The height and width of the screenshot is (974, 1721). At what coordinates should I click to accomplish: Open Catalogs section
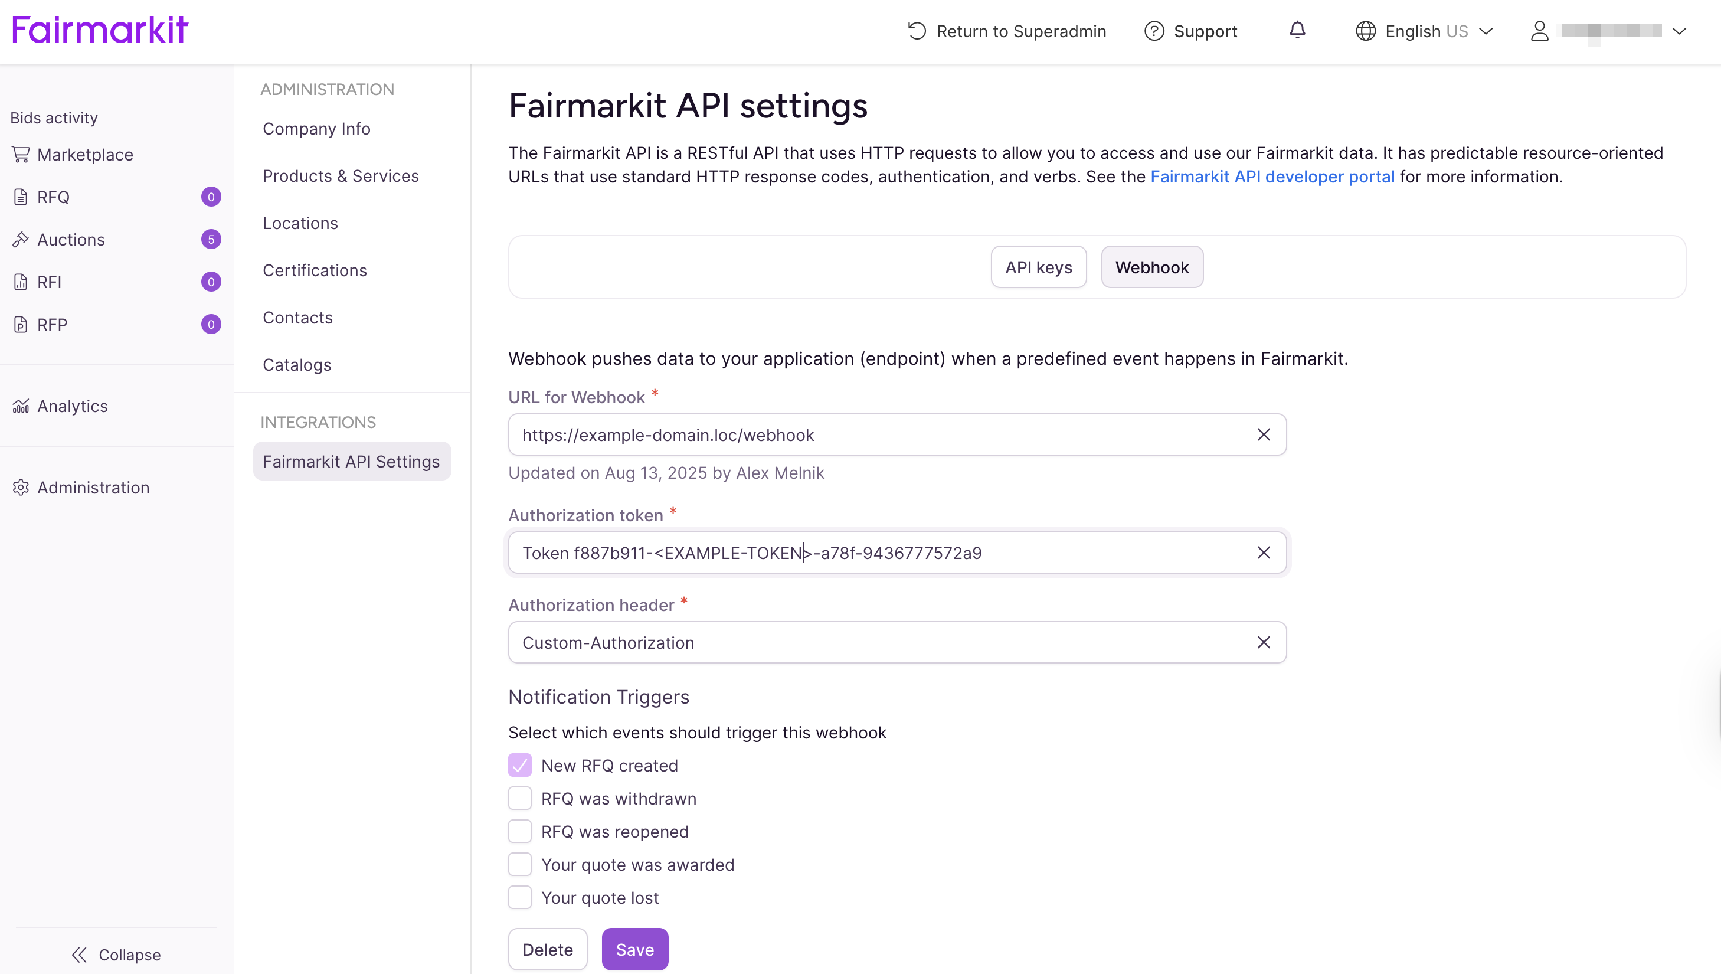point(297,365)
